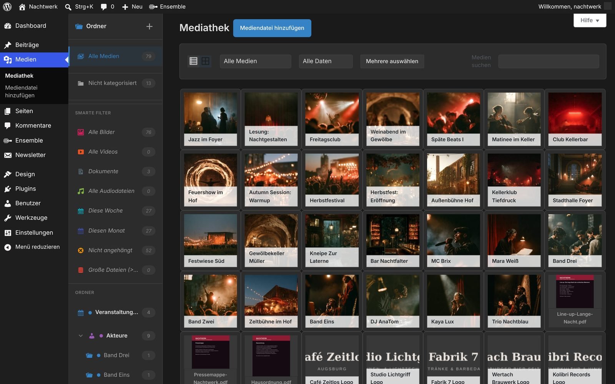Collapse menu via Menü reduzieren icon

click(8, 247)
